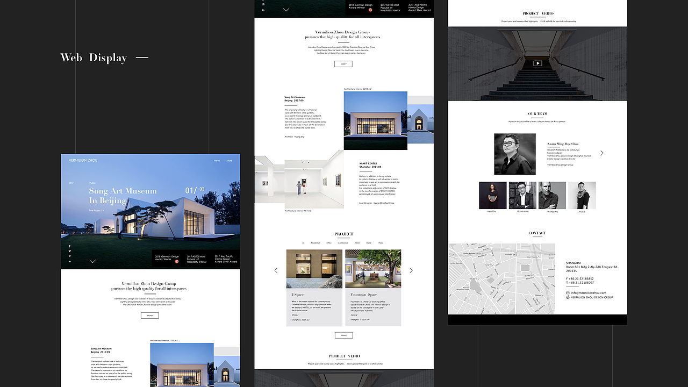Open the J Space project card image
Viewport: 688px width, 387px height.
314,269
